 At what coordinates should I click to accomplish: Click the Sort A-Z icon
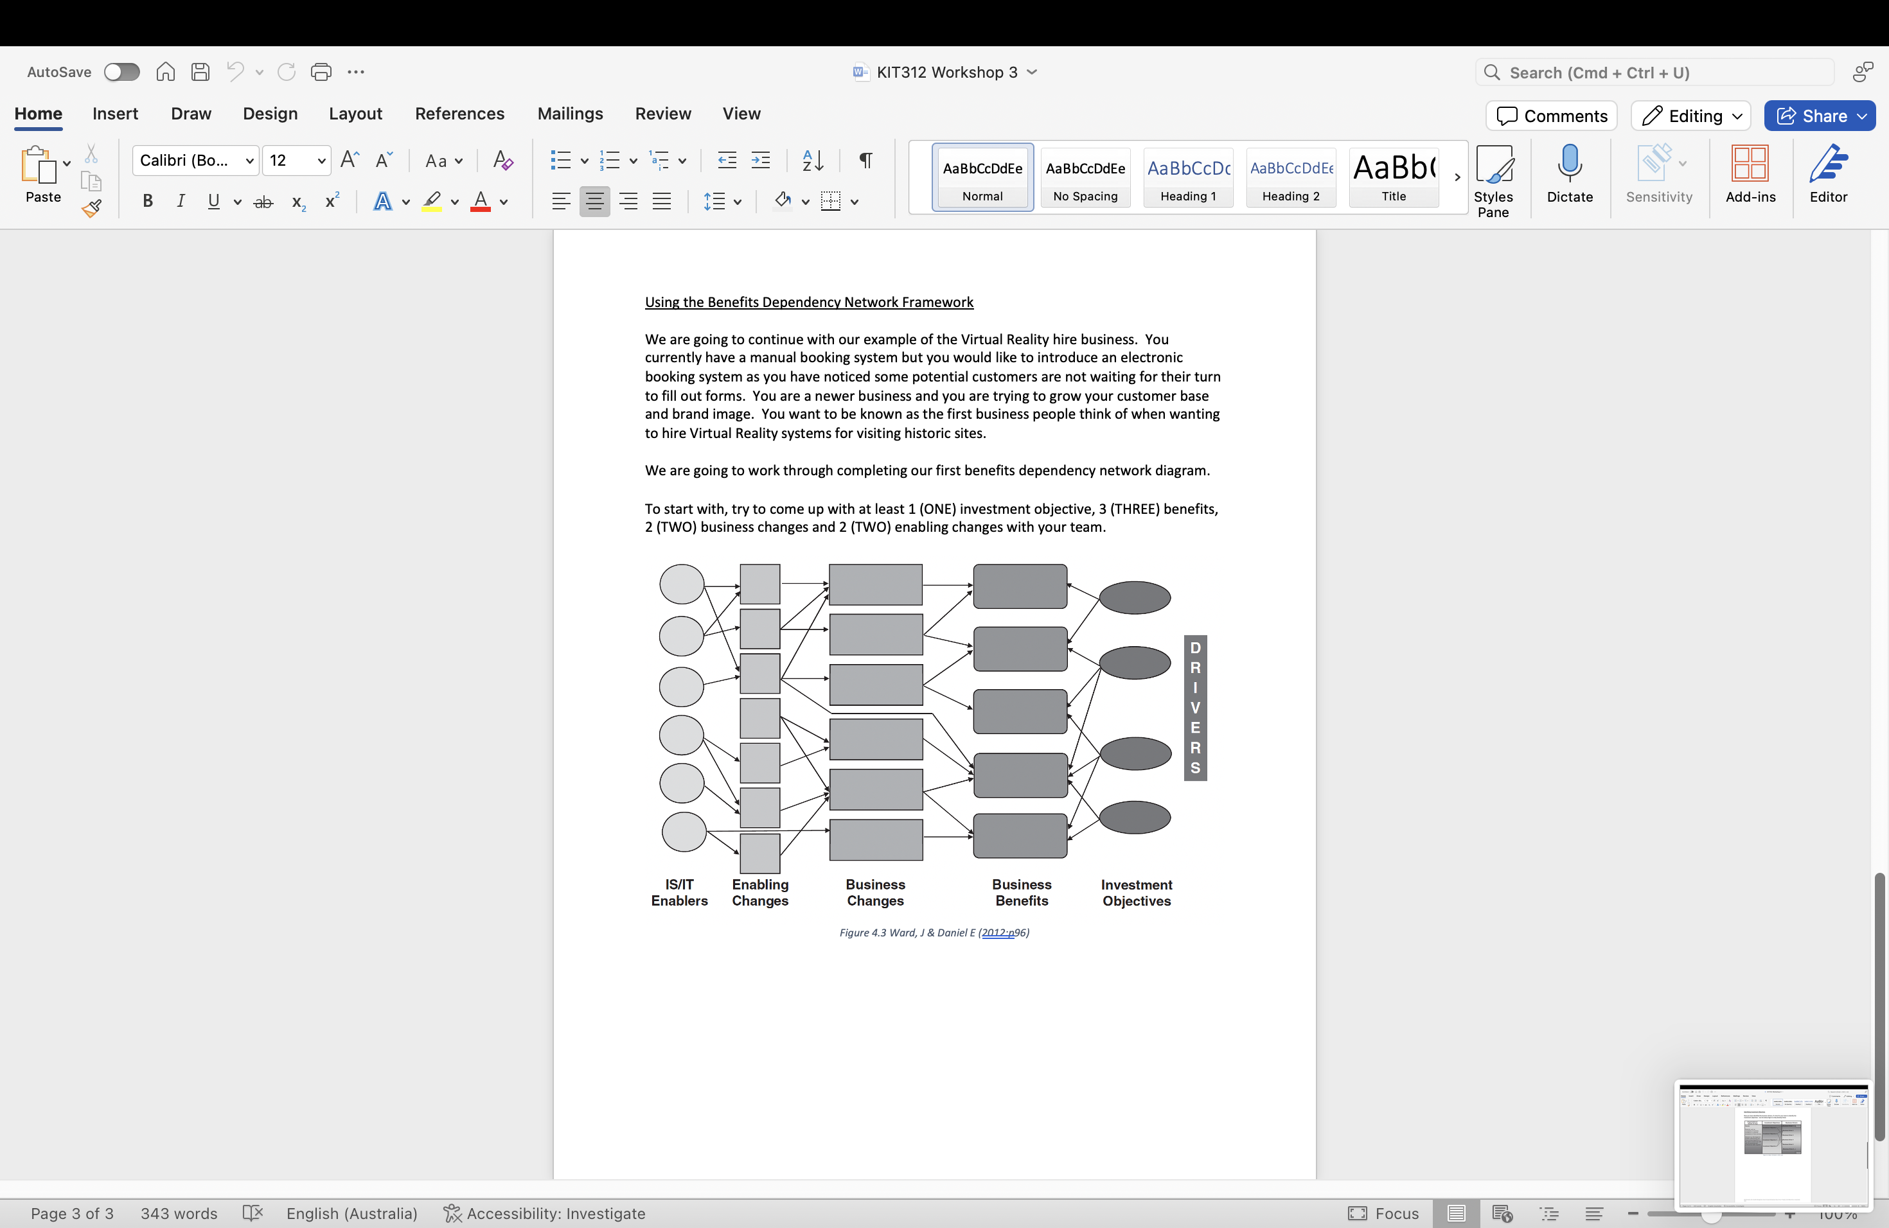point(813,160)
